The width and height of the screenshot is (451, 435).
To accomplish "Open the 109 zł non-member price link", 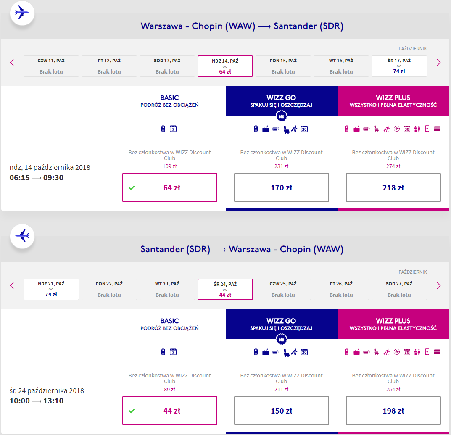I will click(x=169, y=166).
